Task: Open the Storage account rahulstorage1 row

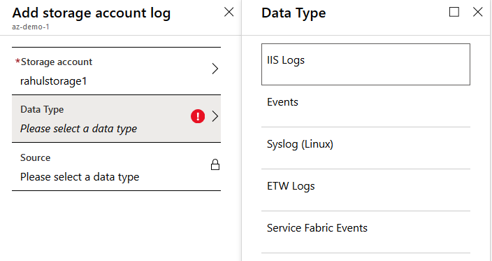Action: (117, 71)
